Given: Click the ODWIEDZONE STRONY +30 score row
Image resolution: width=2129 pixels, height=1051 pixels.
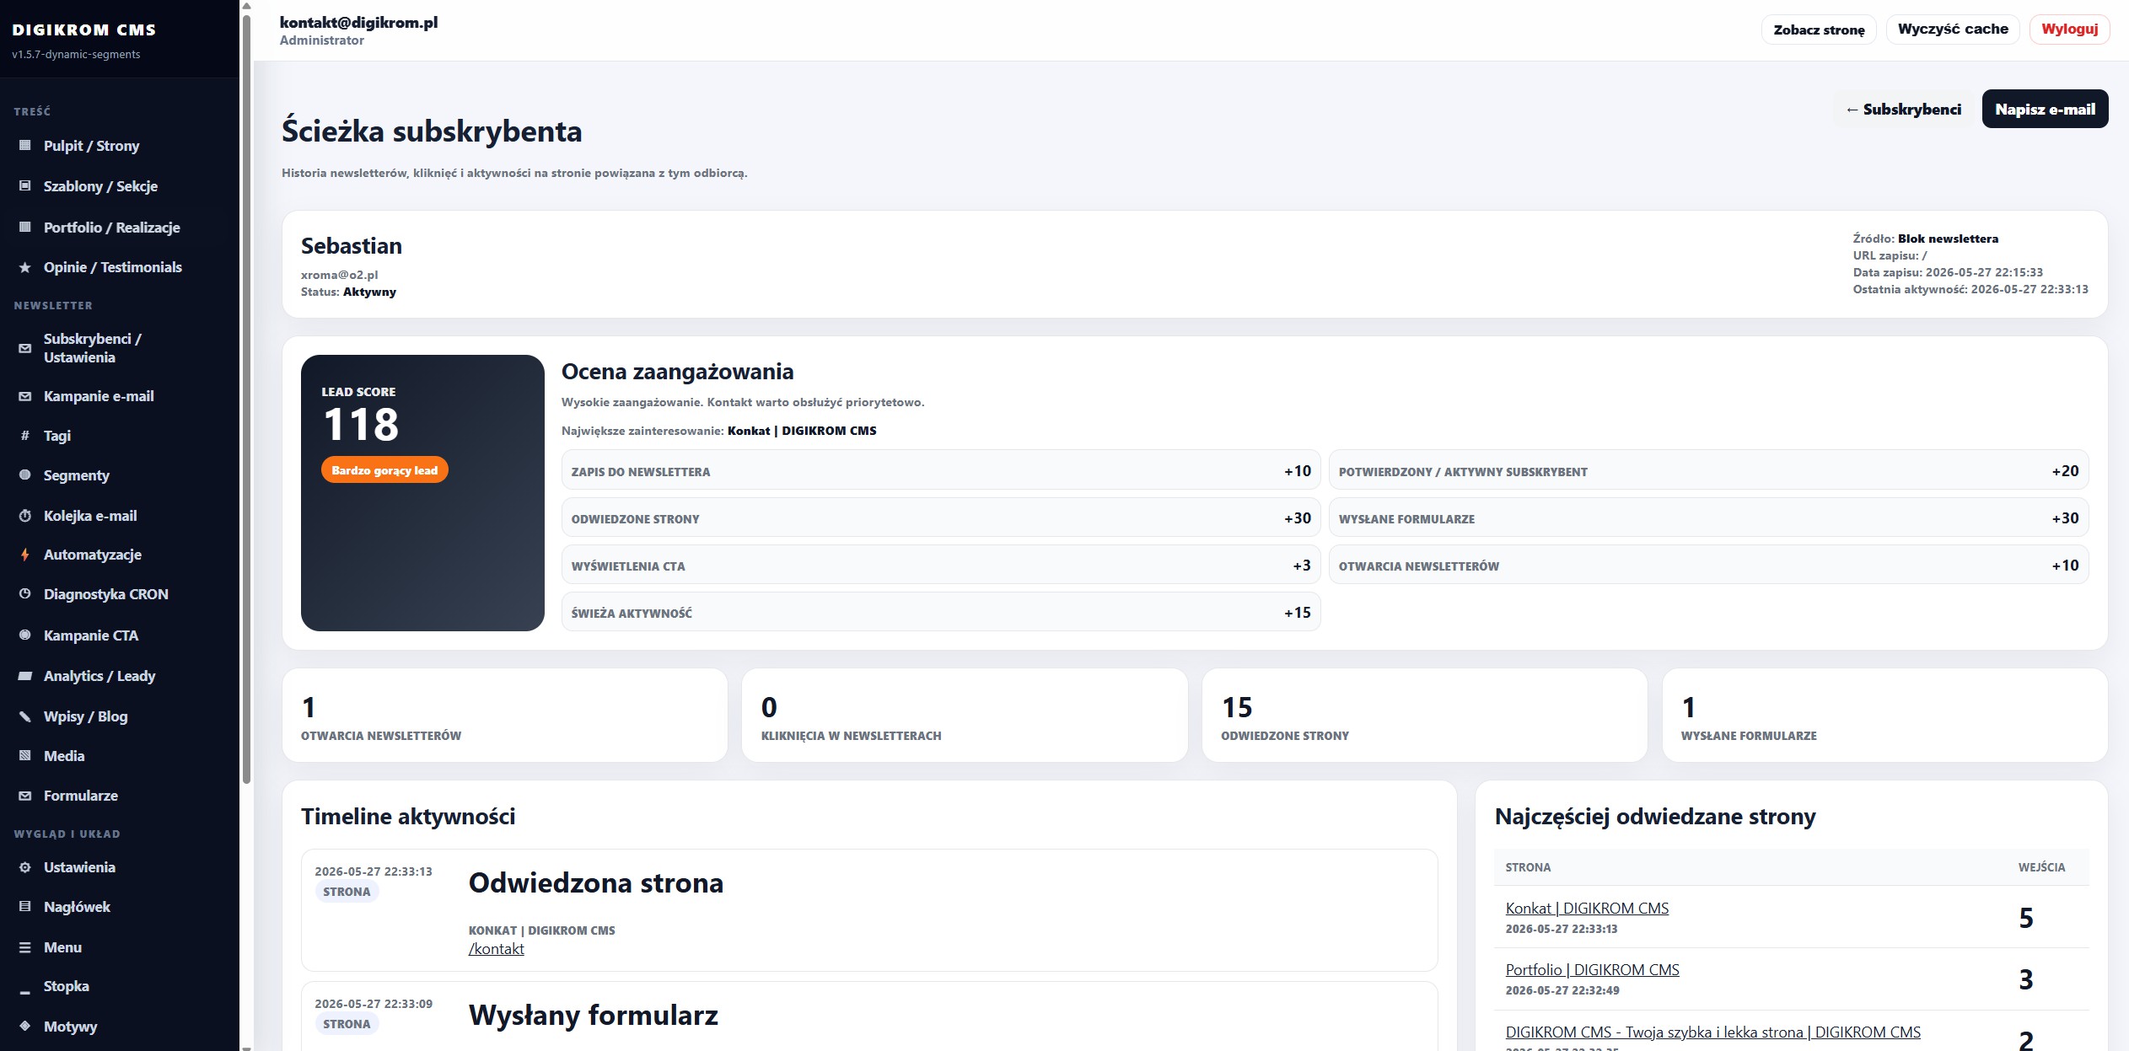Looking at the screenshot, I should click(x=941, y=518).
